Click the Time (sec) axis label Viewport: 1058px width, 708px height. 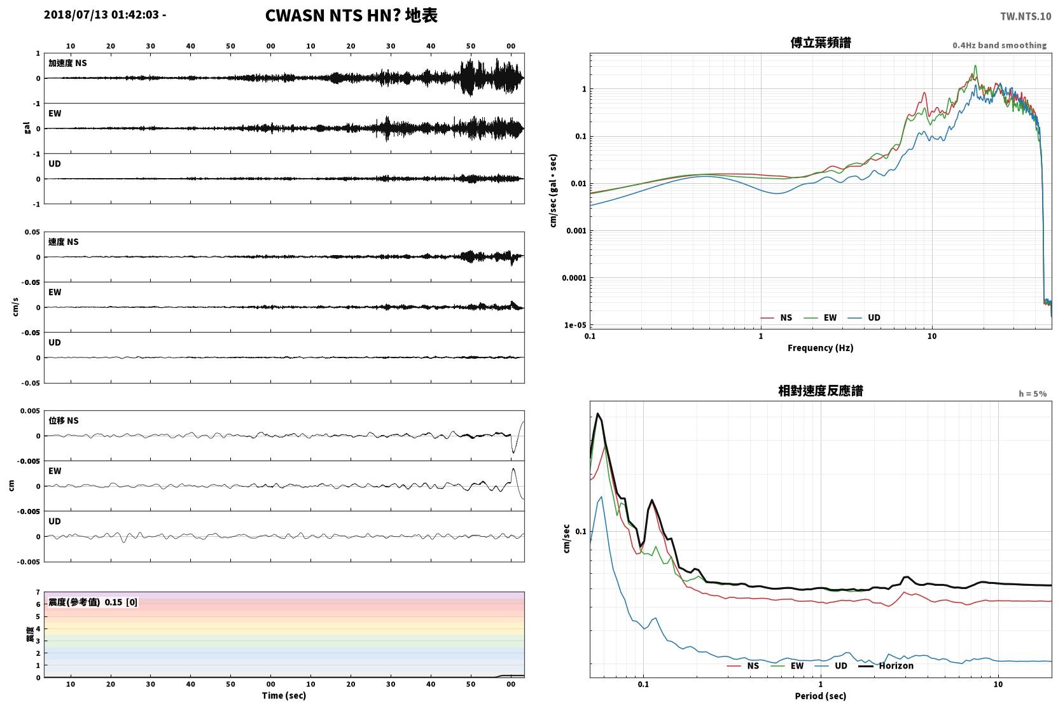coord(284,695)
